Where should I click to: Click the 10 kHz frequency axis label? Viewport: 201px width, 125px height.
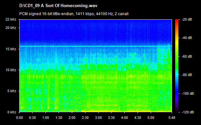point(11,70)
